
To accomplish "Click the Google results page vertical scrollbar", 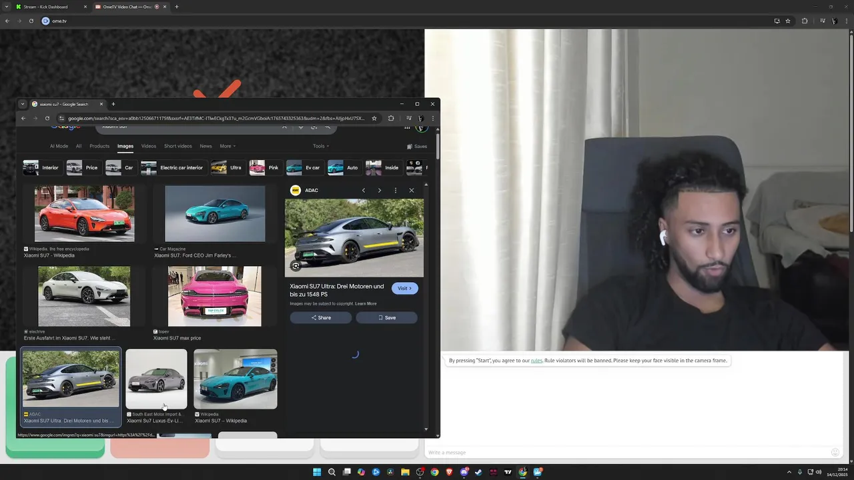I will 438,145.
